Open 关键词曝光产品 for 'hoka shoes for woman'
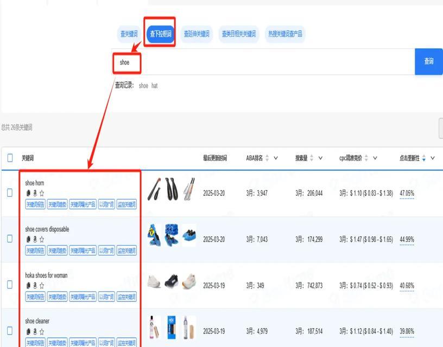Image resolution: width=443 pixels, height=347 pixels. point(83,297)
